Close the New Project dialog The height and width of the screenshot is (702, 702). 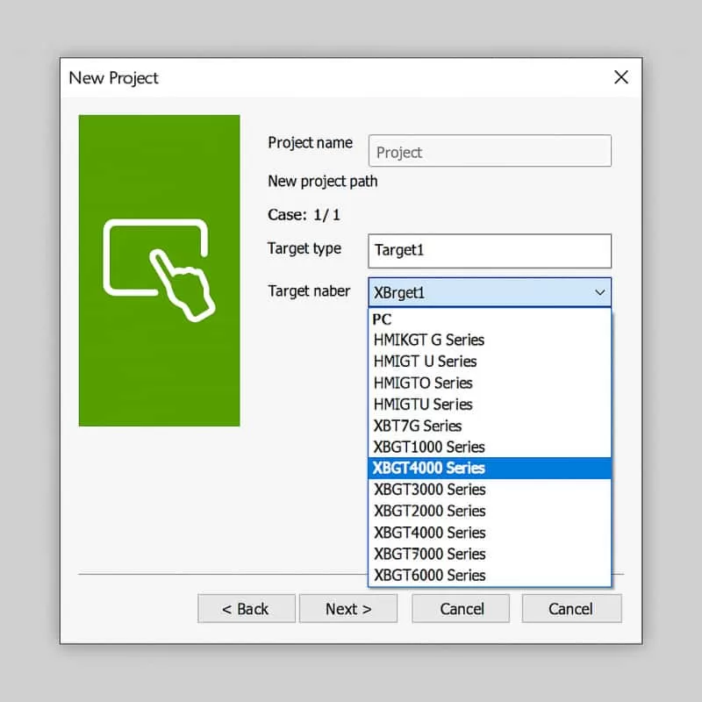621,77
